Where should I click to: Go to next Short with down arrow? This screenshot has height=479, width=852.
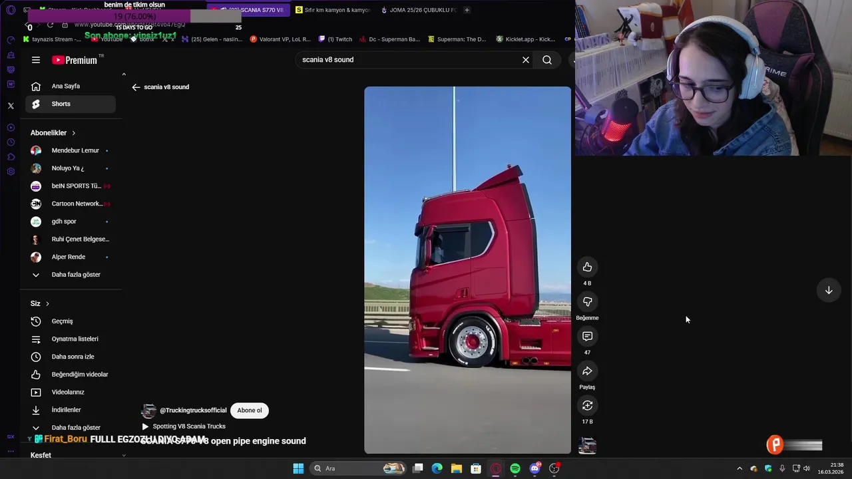(x=829, y=290)
